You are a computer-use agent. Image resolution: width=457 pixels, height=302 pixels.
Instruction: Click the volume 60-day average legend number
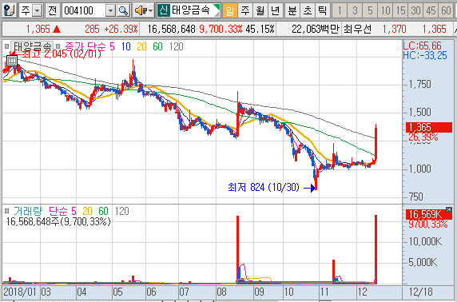(104, 211)
